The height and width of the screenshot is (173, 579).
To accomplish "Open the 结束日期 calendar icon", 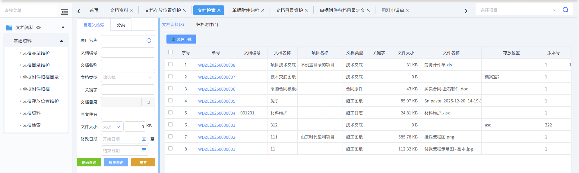I will (x=144, y=150).
